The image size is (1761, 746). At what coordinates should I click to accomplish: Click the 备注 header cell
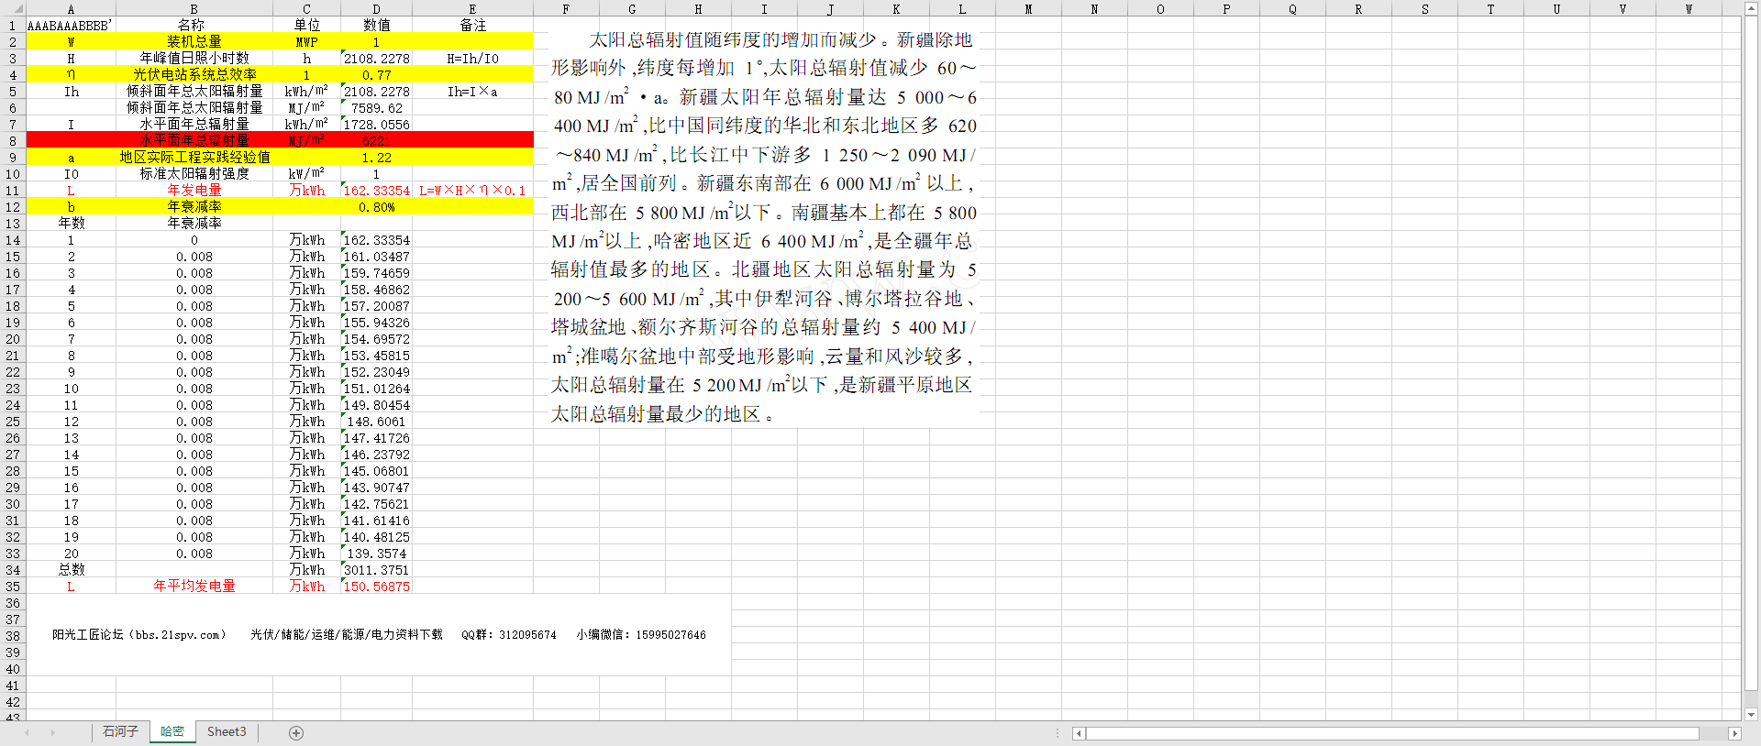click(x=472, y=26)
